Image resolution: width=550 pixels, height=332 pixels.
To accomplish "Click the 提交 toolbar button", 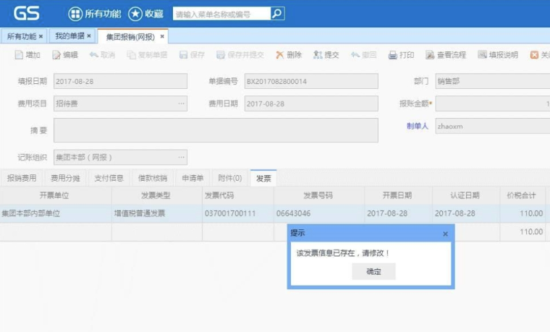I will (x=326, y=55).
